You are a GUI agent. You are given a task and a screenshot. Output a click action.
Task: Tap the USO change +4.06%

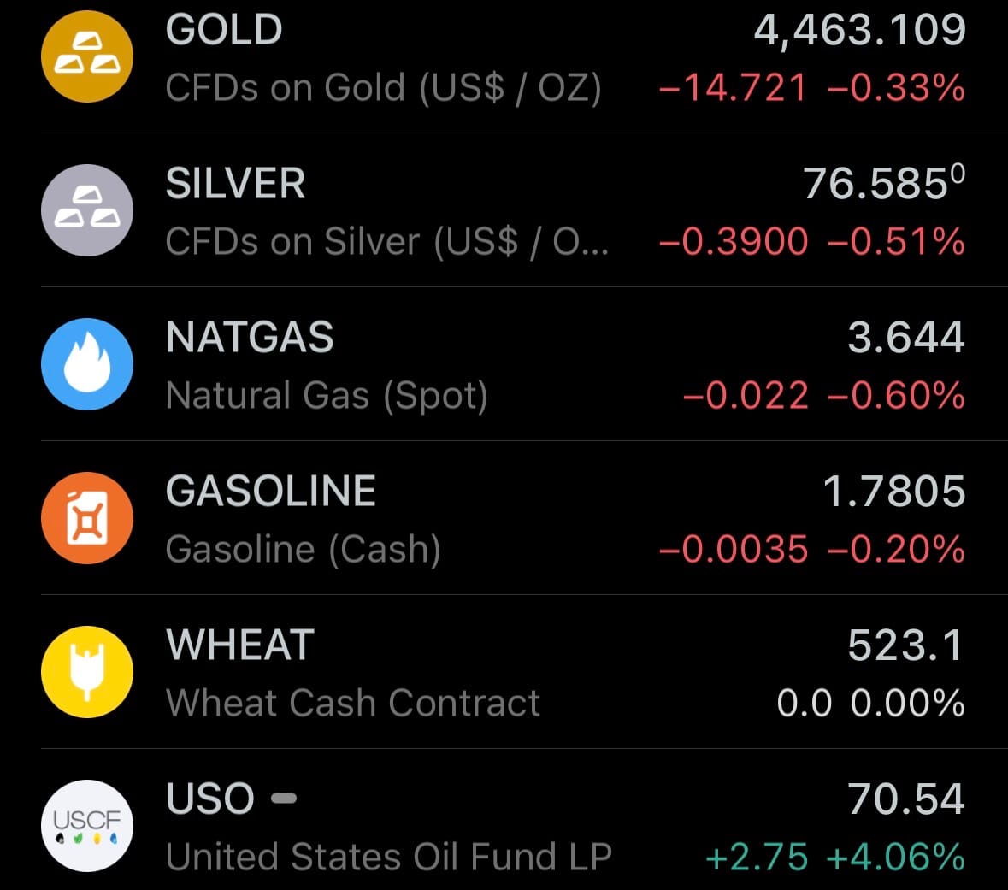coord(896,857)
